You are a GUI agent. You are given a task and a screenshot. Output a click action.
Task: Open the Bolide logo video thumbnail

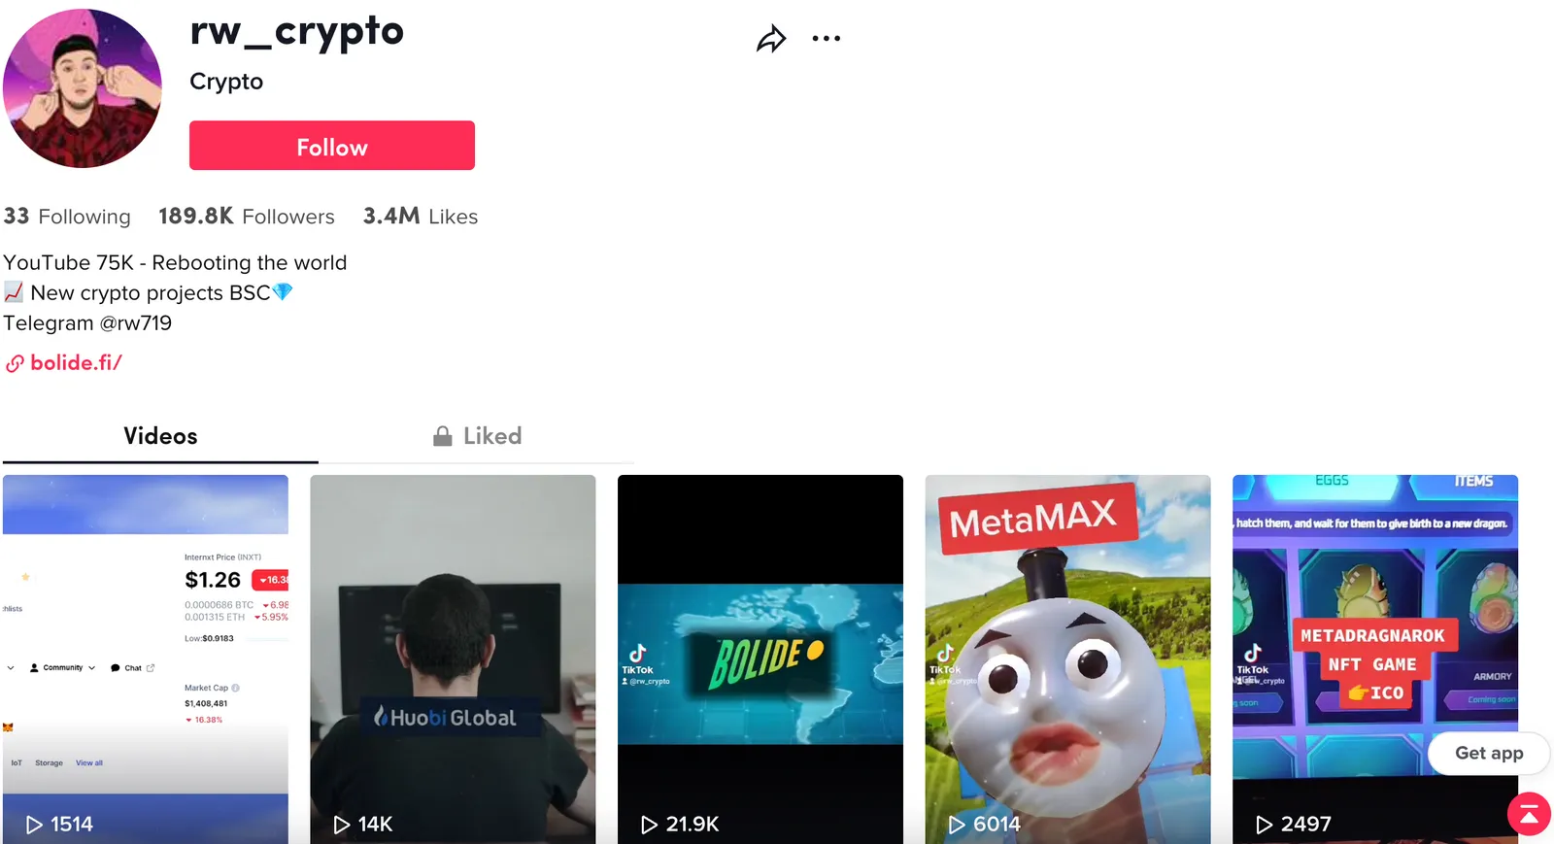point(760,658)
